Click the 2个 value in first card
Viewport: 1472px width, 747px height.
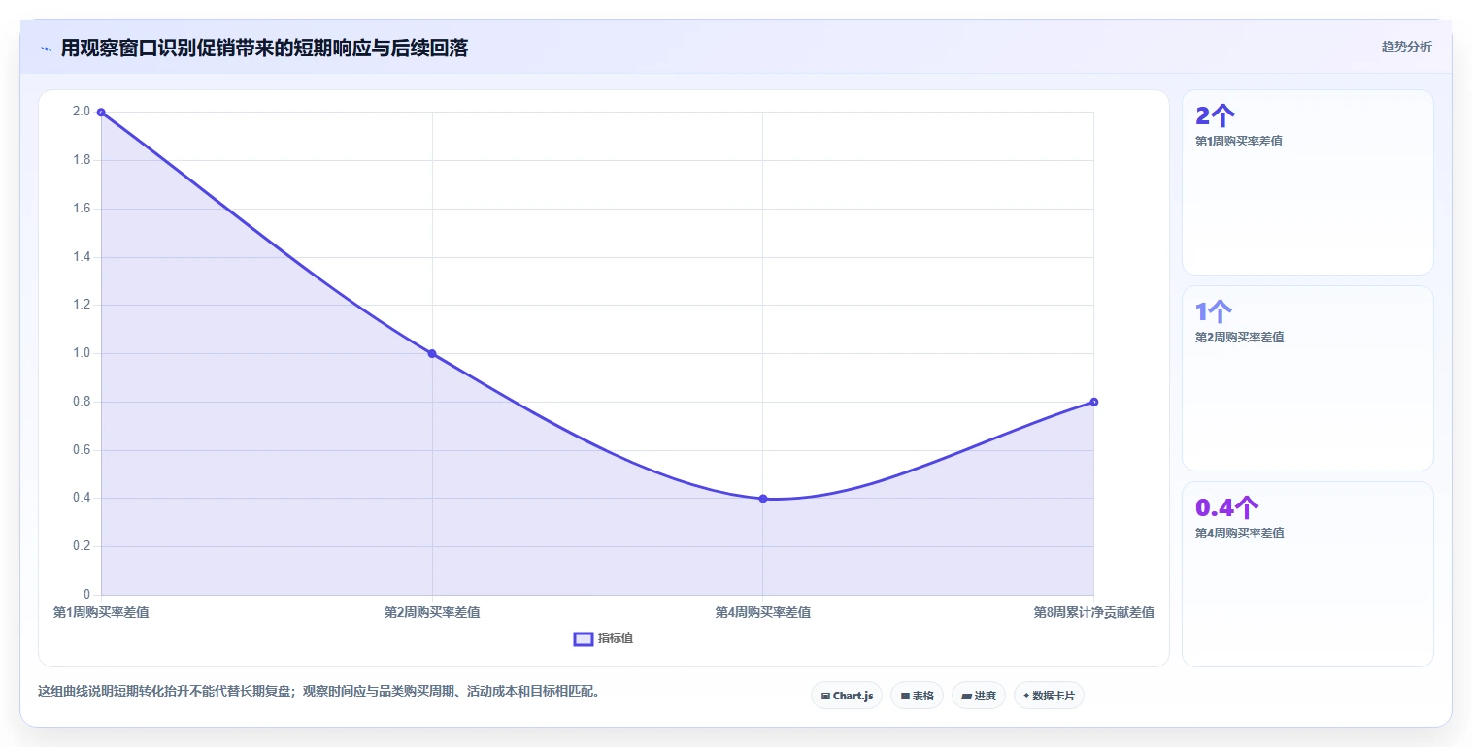tap(1215, 116)
